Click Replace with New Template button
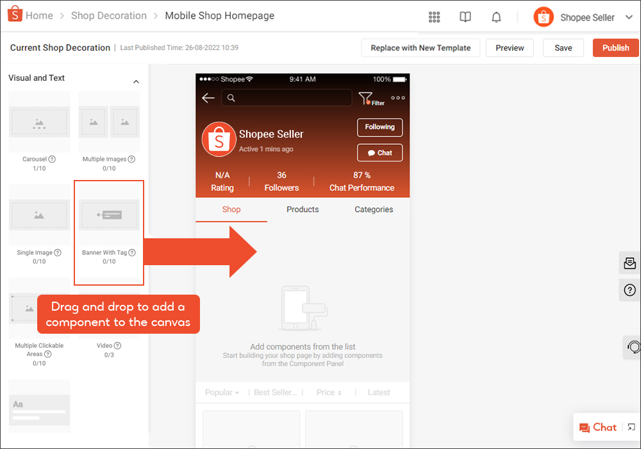Viewport: 641px width, 449px height. point(420,48)
